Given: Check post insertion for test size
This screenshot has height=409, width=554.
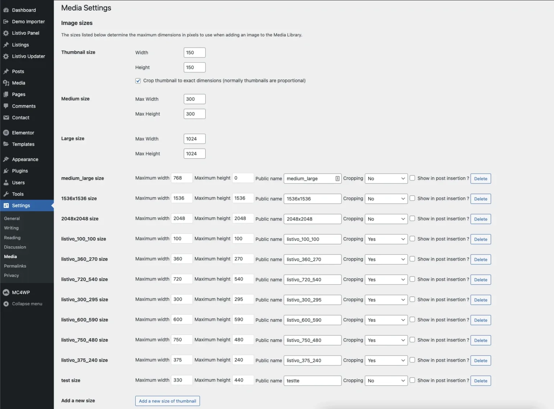Looking at the screenshot, I should tap(412, 380).
